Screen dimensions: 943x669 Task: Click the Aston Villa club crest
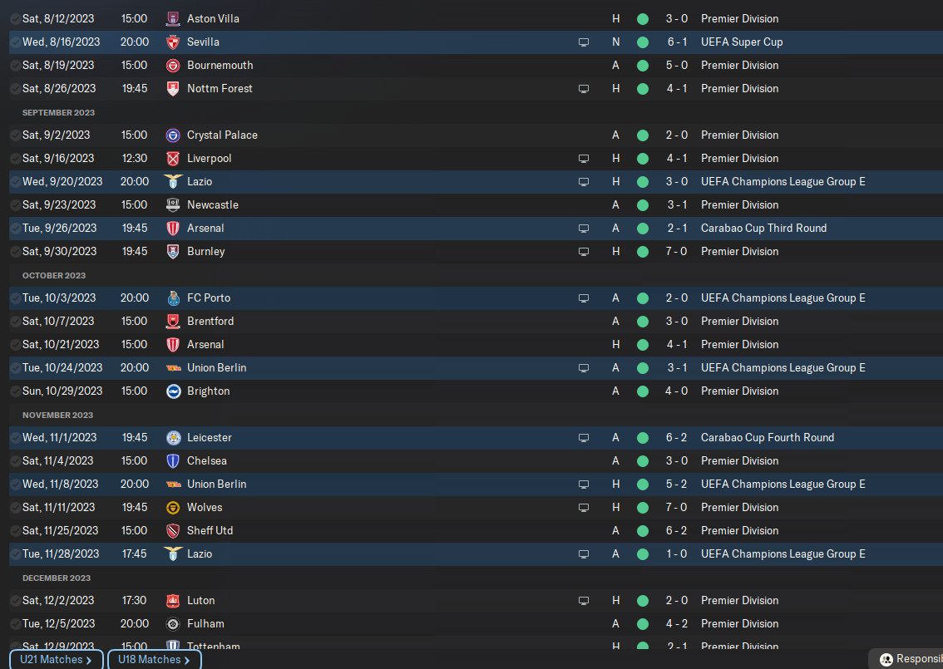pyautogui.click(x=173, y=18)
